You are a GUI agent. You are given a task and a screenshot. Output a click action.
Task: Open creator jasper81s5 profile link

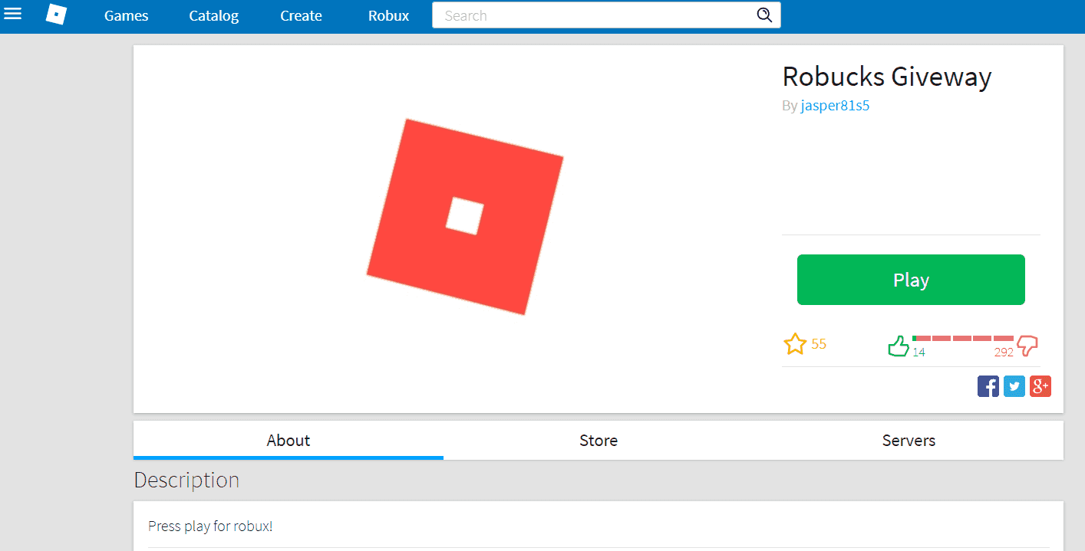coord(835,106)
